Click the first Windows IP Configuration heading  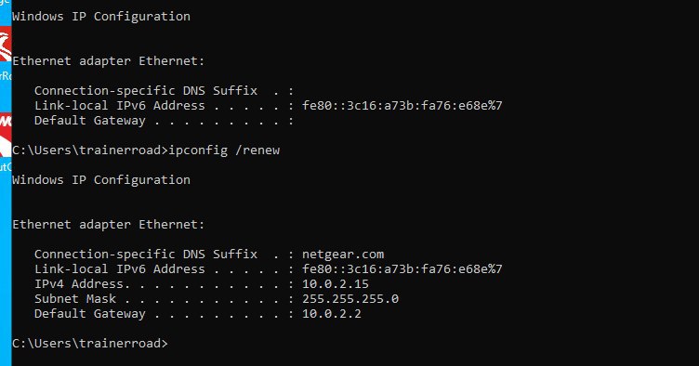pyautogui.click(x=101, y=17)
